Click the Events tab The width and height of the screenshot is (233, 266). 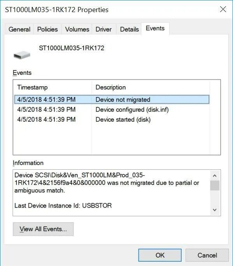[155, 28]
